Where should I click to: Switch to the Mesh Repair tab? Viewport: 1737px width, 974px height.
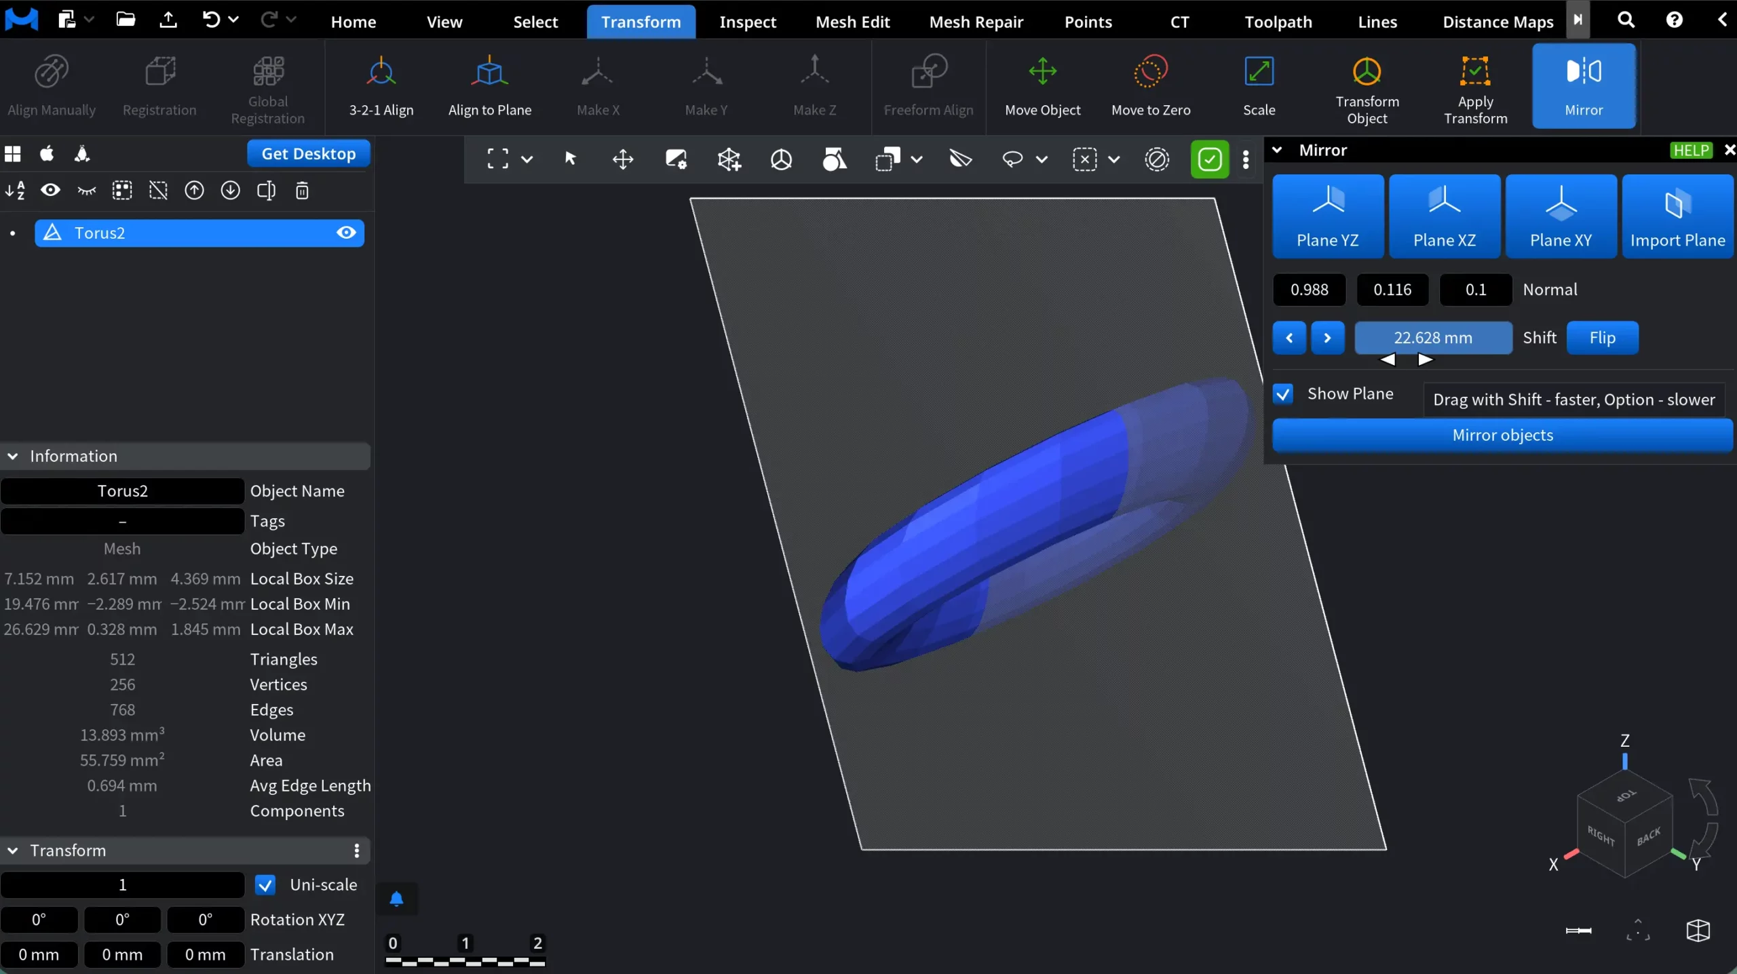point(976,21)
